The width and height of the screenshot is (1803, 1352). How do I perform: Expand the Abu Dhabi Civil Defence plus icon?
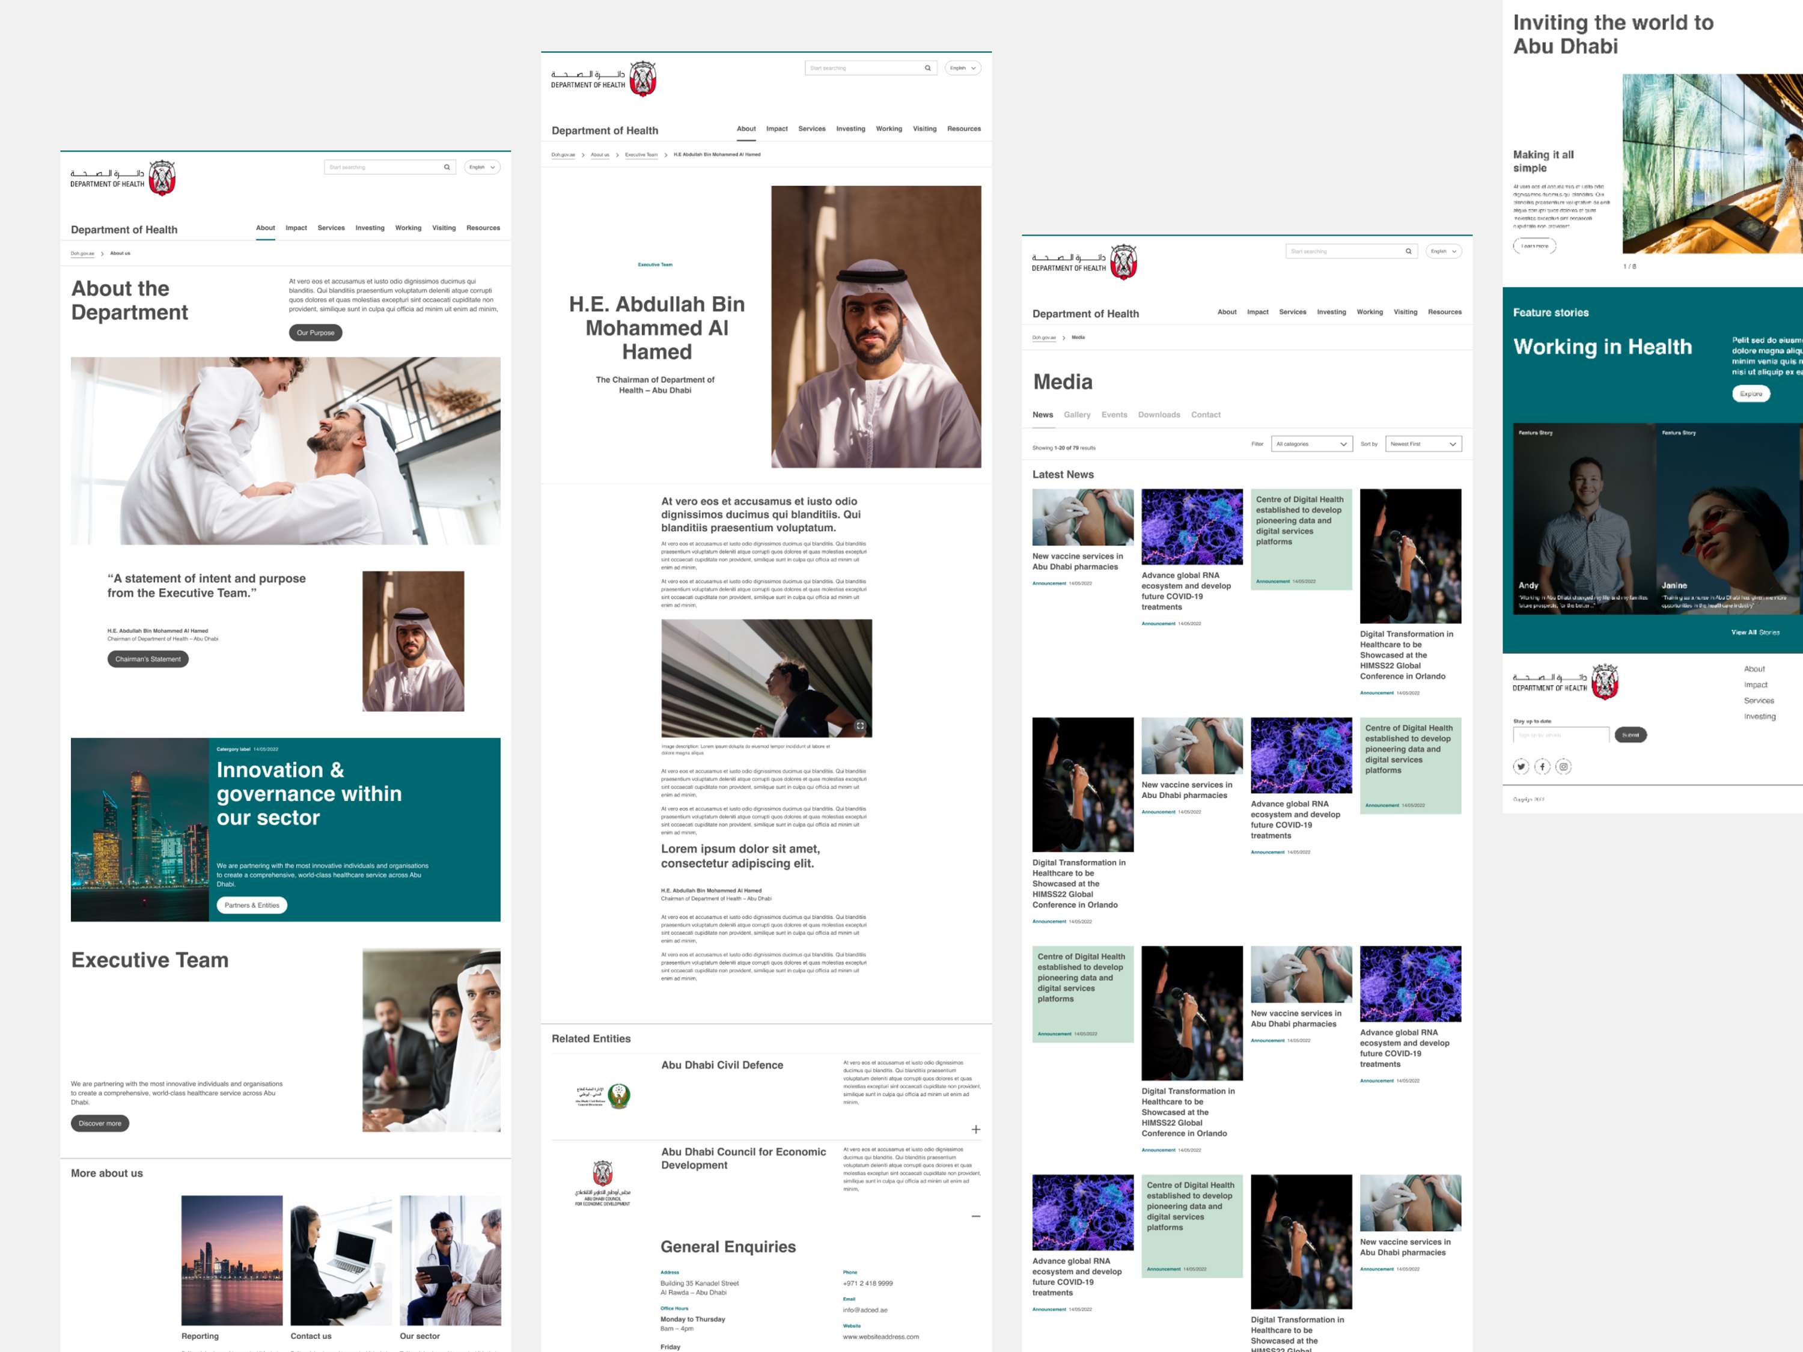(x=975, y=1130)
